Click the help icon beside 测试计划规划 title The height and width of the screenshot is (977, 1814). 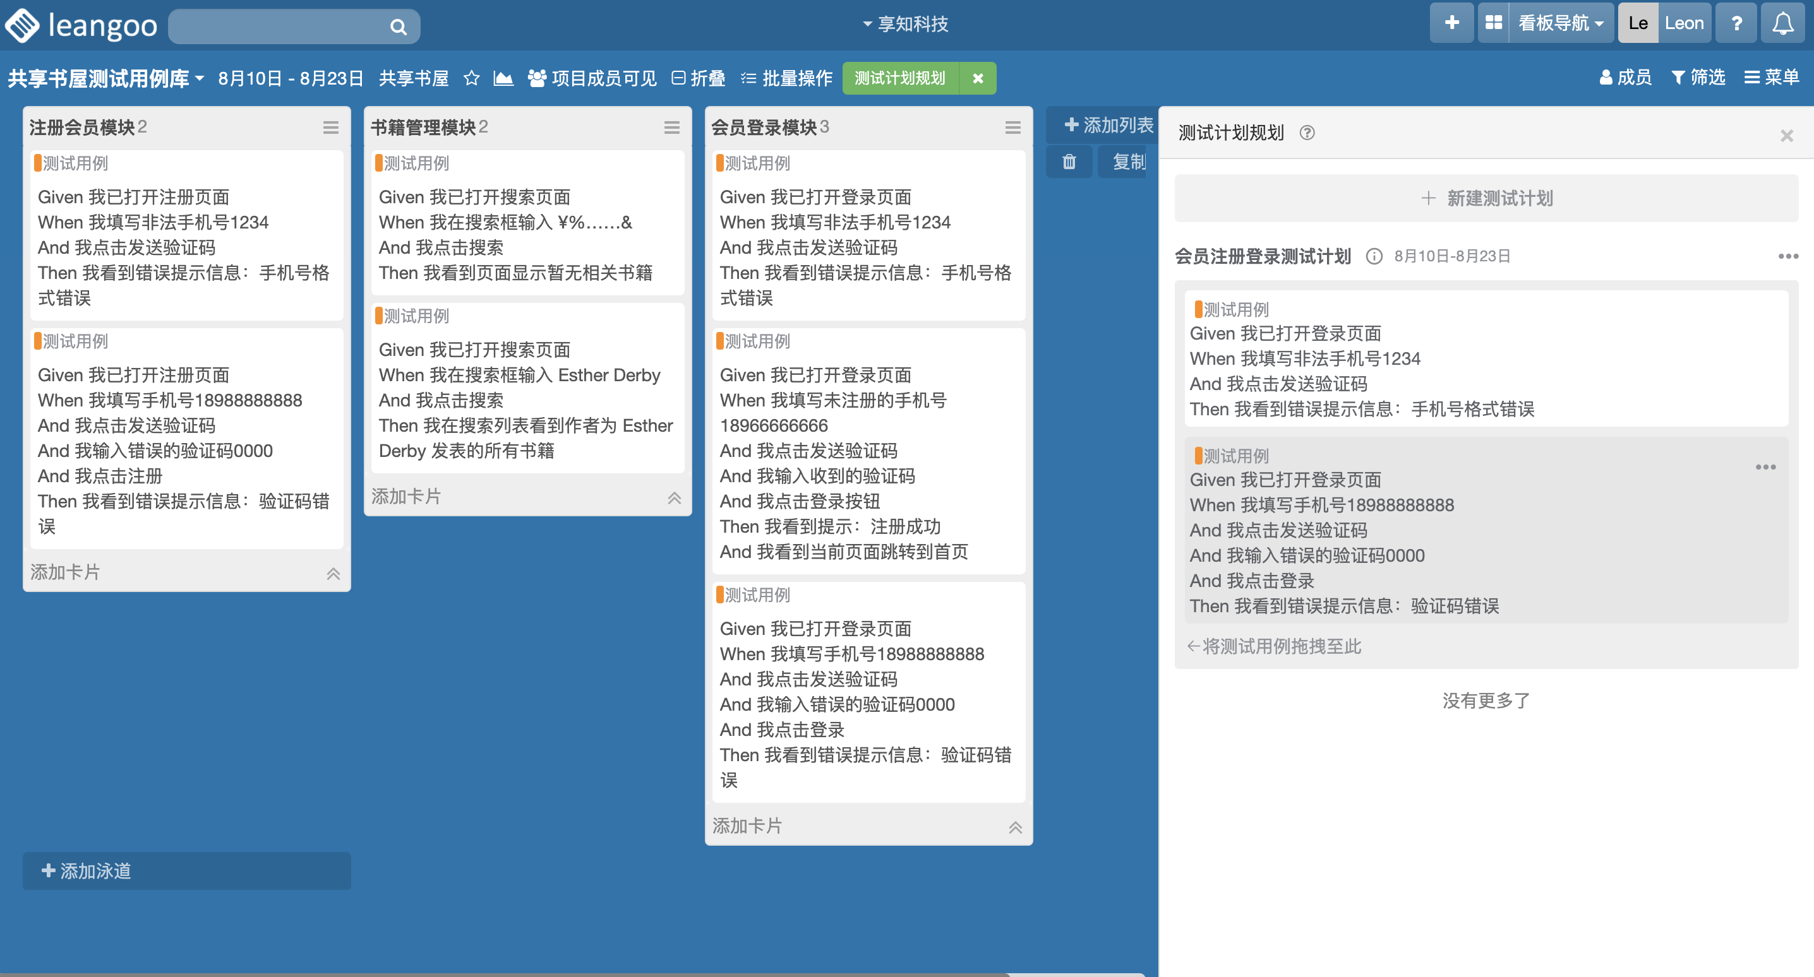[1306, 133]
